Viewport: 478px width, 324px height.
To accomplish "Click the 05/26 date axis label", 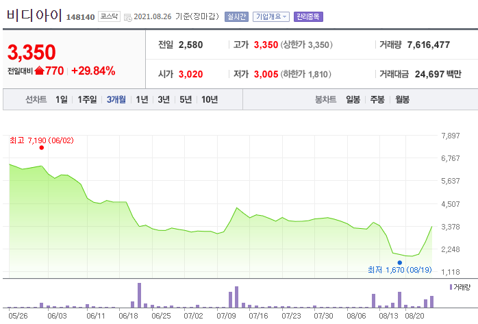I will [18, 316].
